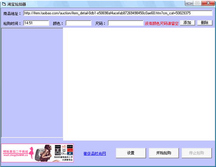Click the 淘宝抢拍器 title bar app icon
216x167 pixels.
point(4,4)
